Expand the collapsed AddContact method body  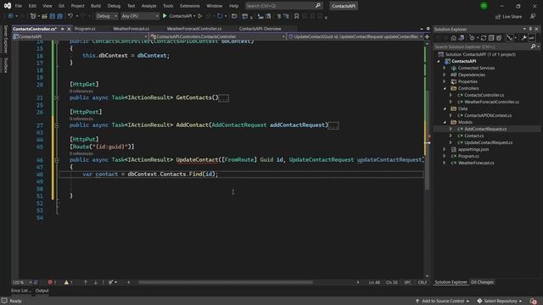57,125
